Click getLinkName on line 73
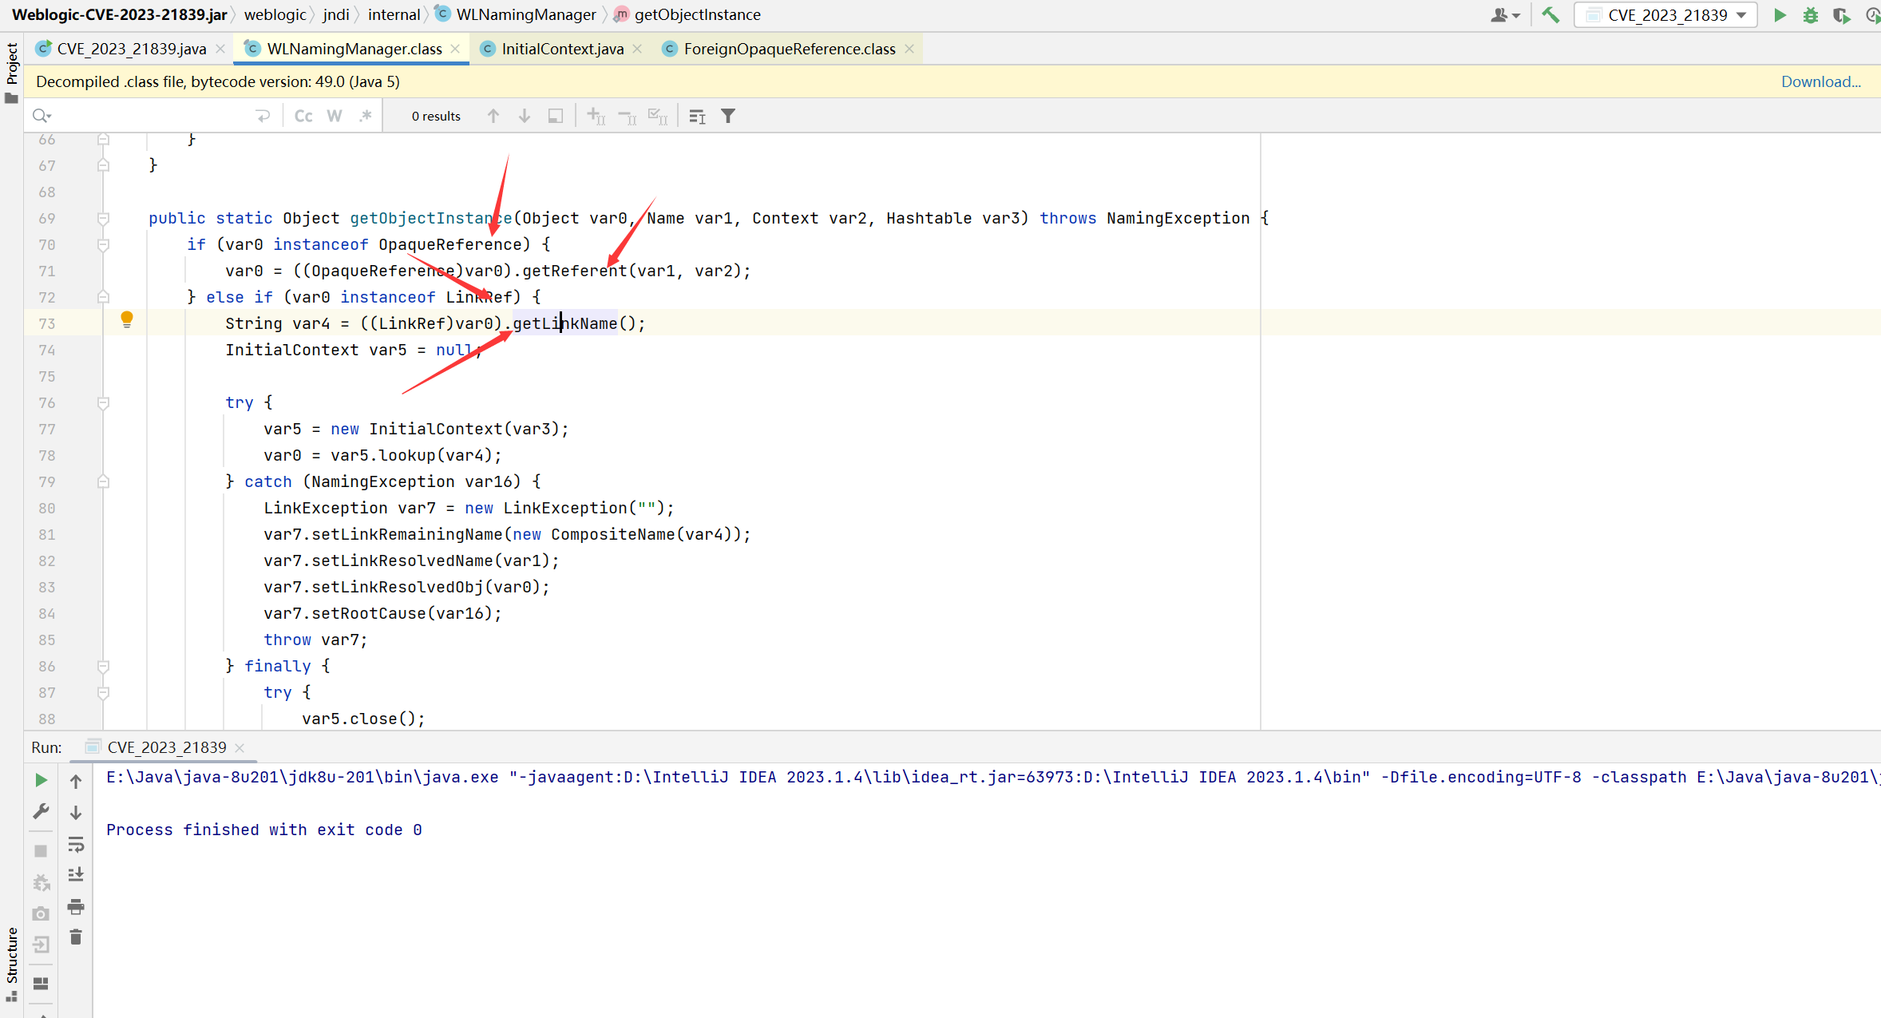This screenshot has width=1881, height=1018. (x=564, y=323)
